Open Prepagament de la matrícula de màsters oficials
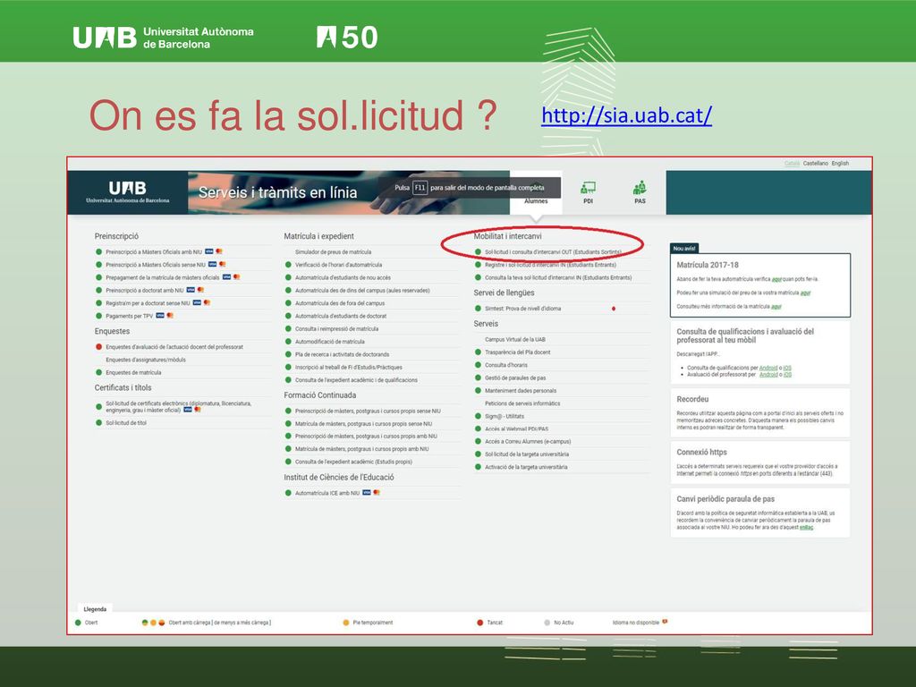This screenshot has width=916, height=687. click(163, 277)
